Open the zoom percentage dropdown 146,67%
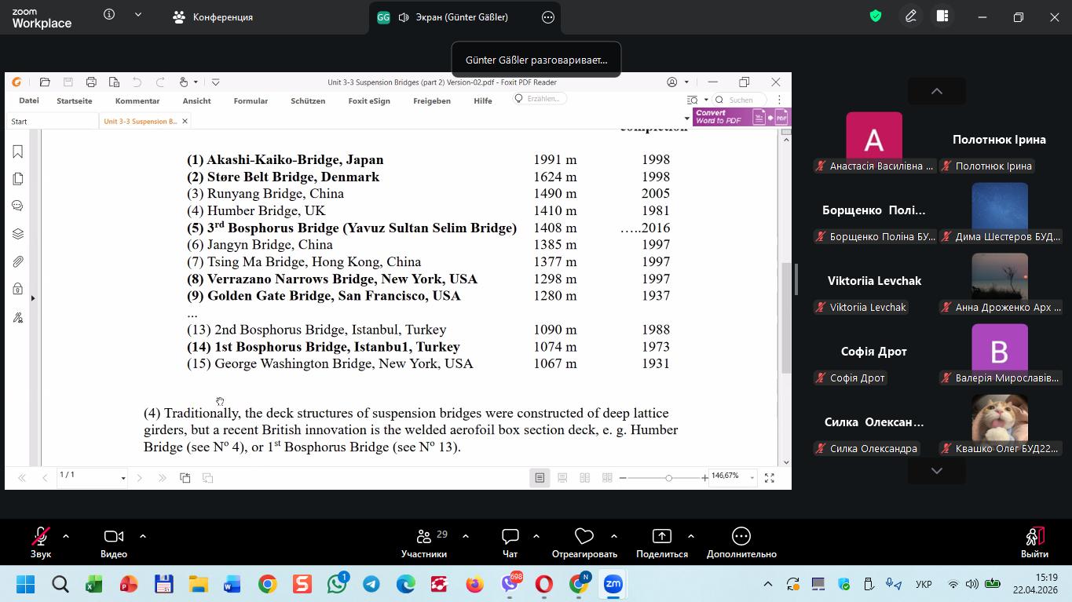The image size is (1072, 602). pyautogui.click(x=752, y=477)
